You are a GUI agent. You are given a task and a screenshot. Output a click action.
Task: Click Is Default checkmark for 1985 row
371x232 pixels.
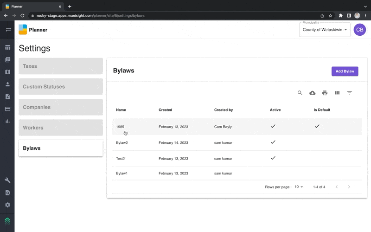[x=317, y=126]
